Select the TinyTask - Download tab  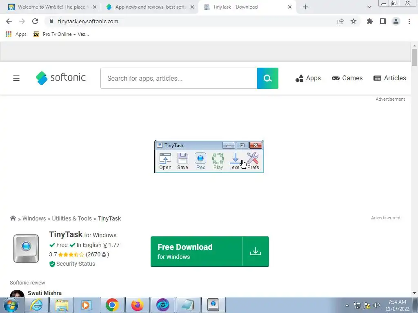(247, 7)
